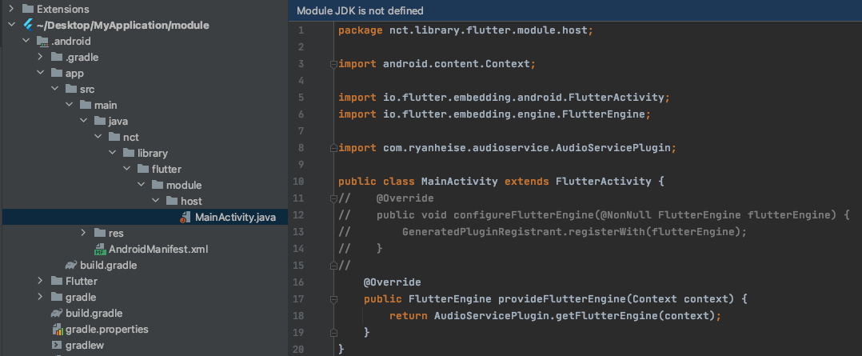Collapse the java folder

pos(83,121)
